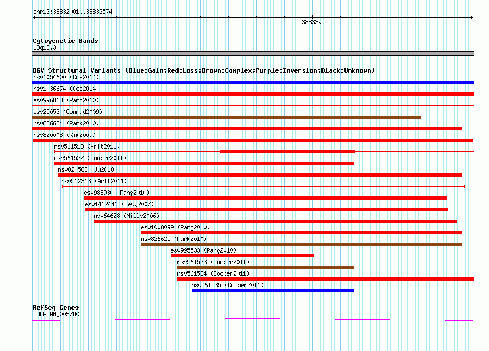
Task: Click the esv995533 red bar
Action: tap(243, 256)
